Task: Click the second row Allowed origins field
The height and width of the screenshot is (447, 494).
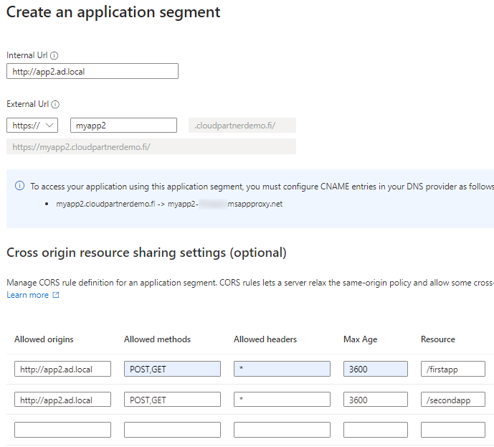Action: (x=62, y=400)
